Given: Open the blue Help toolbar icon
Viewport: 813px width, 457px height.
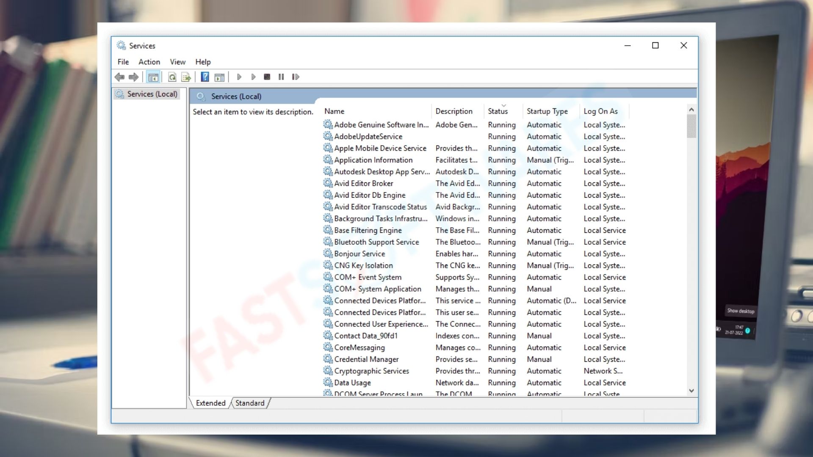Looking at the screenshot, I should [205, 77].
